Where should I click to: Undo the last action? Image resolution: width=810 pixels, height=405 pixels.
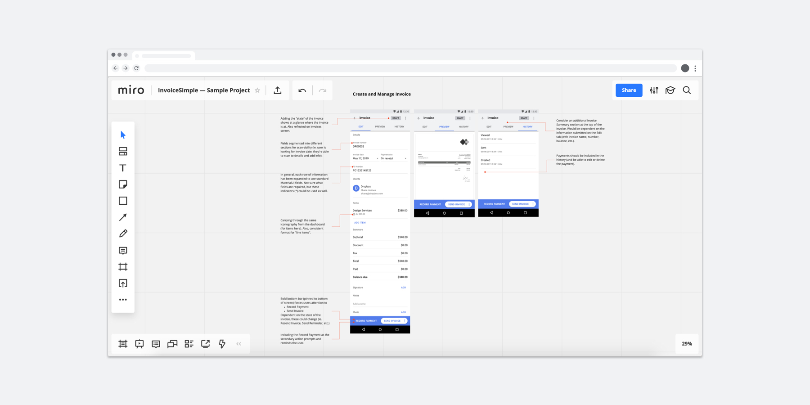(x=301, y=90)
